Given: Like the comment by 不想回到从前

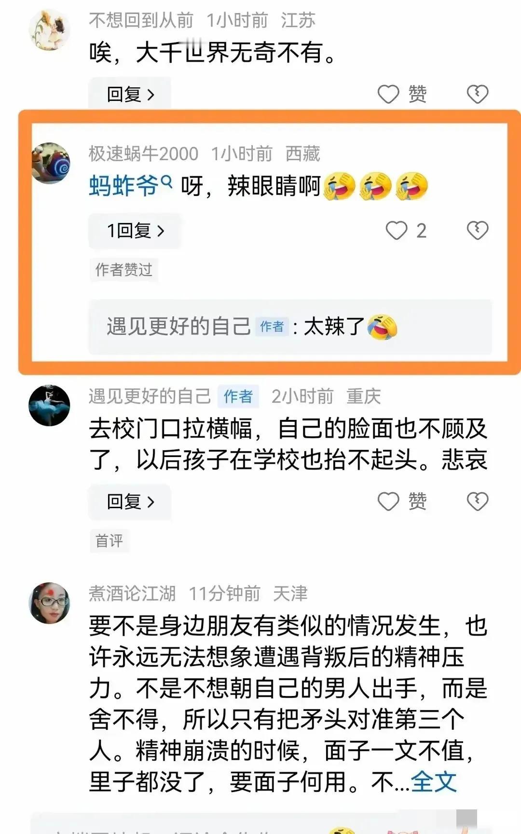Looking at the screenshot, I should point(402,94).
